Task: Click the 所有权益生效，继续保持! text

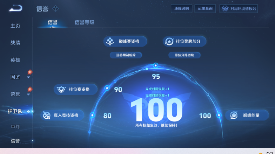Action: pyautogui.click(x=156, y=125)
